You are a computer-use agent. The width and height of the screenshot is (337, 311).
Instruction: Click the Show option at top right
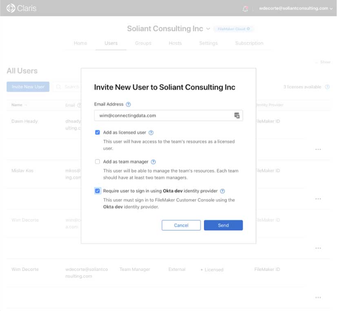[x=325, y=62]
